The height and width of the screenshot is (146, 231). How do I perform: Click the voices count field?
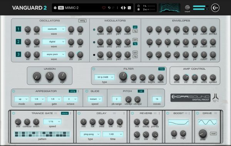[x=157, y=99]
